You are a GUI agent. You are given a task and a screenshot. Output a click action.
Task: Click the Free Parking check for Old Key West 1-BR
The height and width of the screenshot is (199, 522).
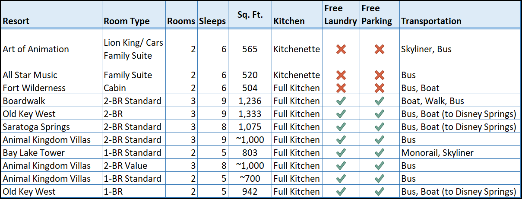tap(380, 192)
